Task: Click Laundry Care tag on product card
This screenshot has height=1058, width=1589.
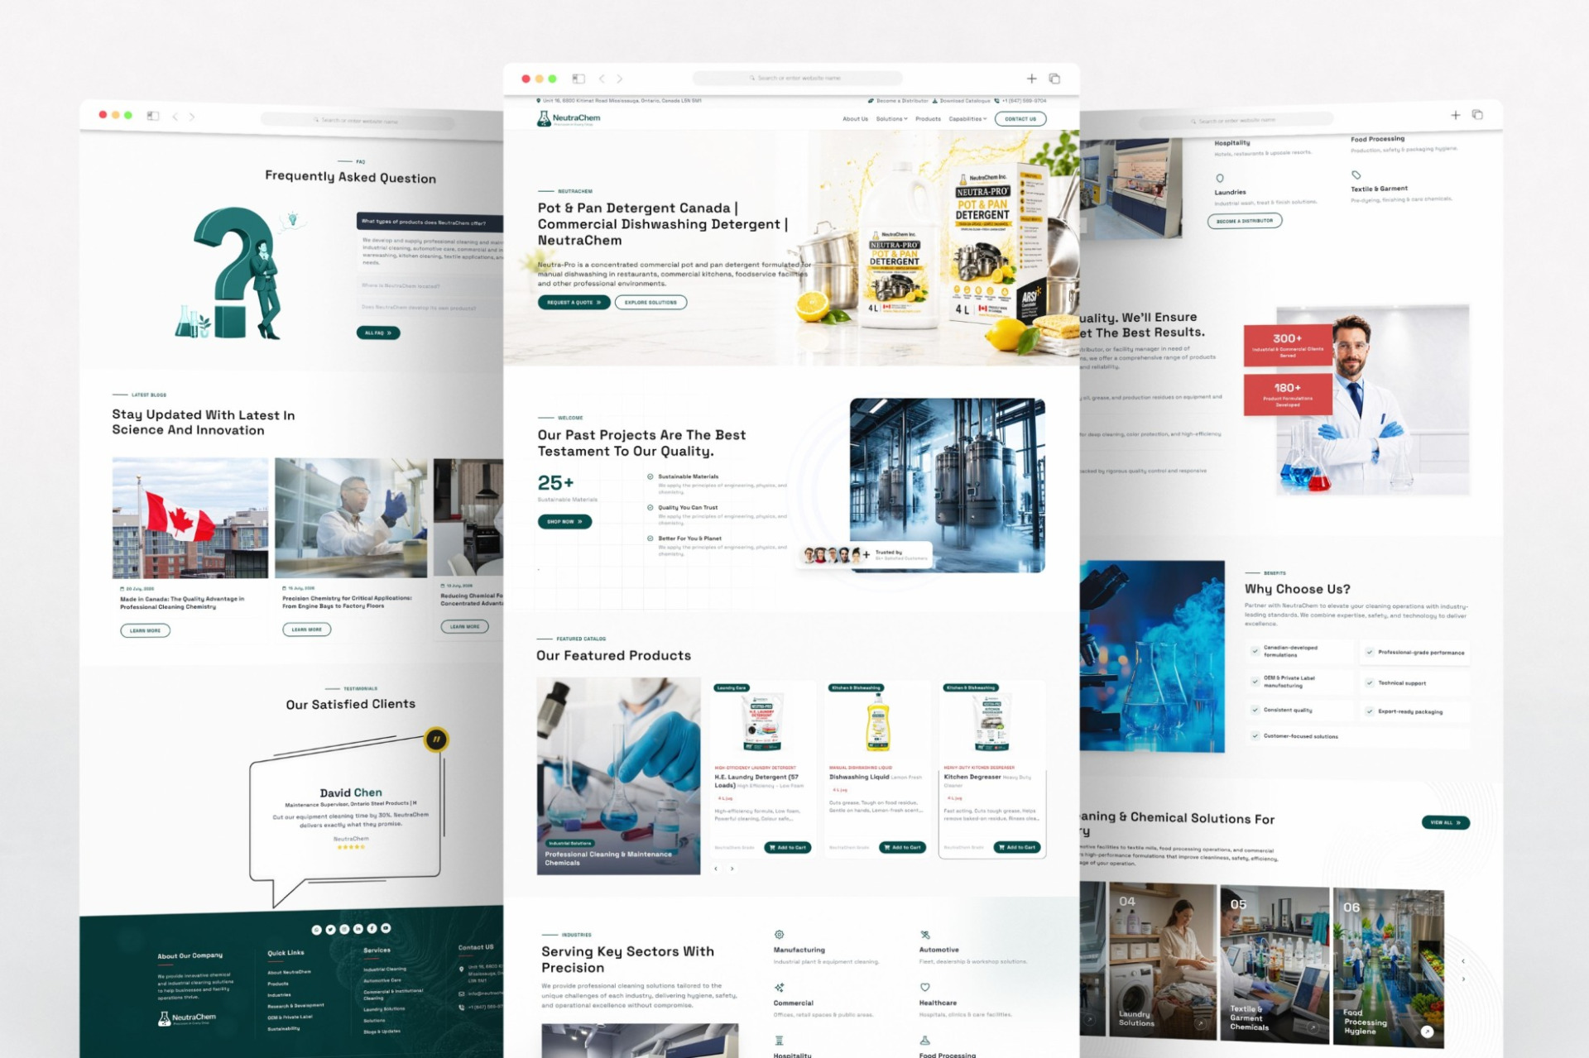Action: tap(732, 687)
